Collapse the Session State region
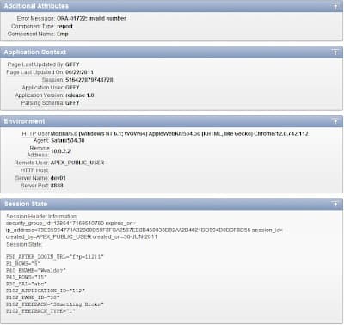Image resolution: width=344 pixels, height=325 pixels. coord(335,204)
